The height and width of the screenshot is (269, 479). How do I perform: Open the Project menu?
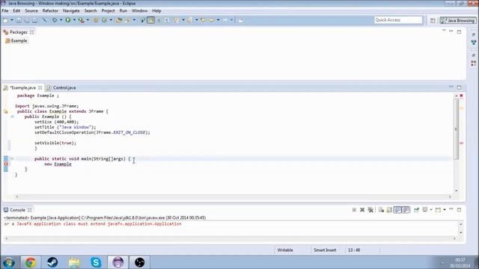pyautogui.click(x=108, y=10)
